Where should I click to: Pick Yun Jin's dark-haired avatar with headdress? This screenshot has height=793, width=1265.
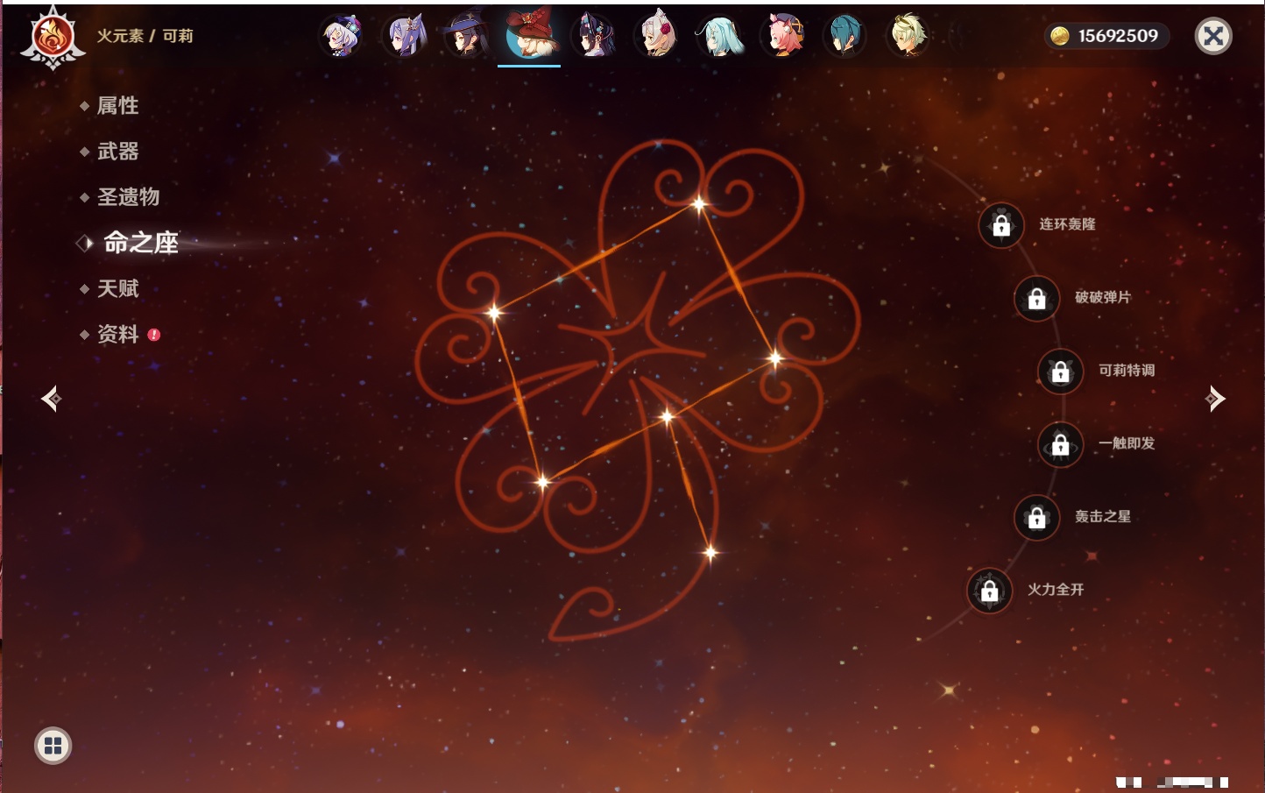(x=593, y=37)
